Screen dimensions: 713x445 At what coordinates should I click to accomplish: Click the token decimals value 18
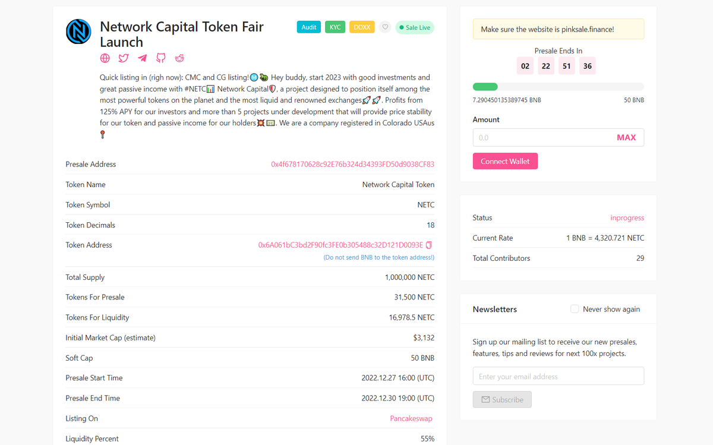pos(431,225)
